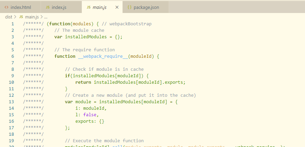Click '.exports' on line 10
Viewport: 305px width, 147px height.
pos(173,82)
